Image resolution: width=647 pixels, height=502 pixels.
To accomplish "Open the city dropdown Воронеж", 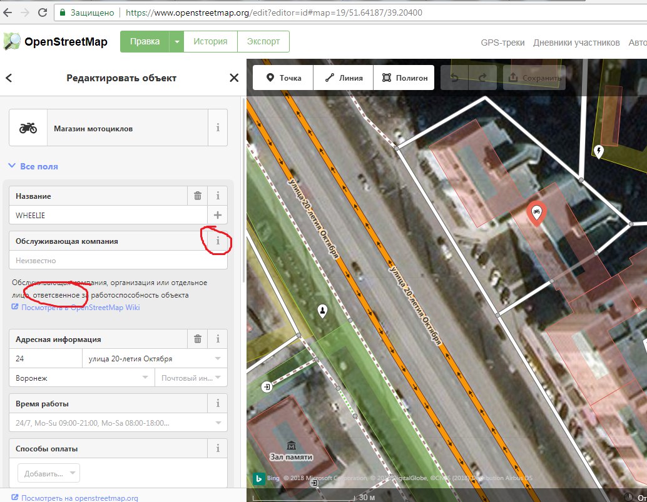I will tap(145, 378).
